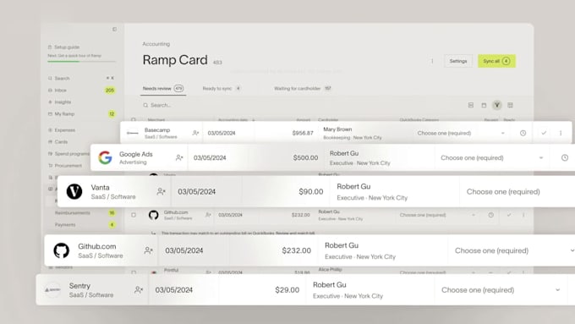Sort by the Accounting date column
The height and width of the screenshot is (324, 575).
[x=236, y=119]
